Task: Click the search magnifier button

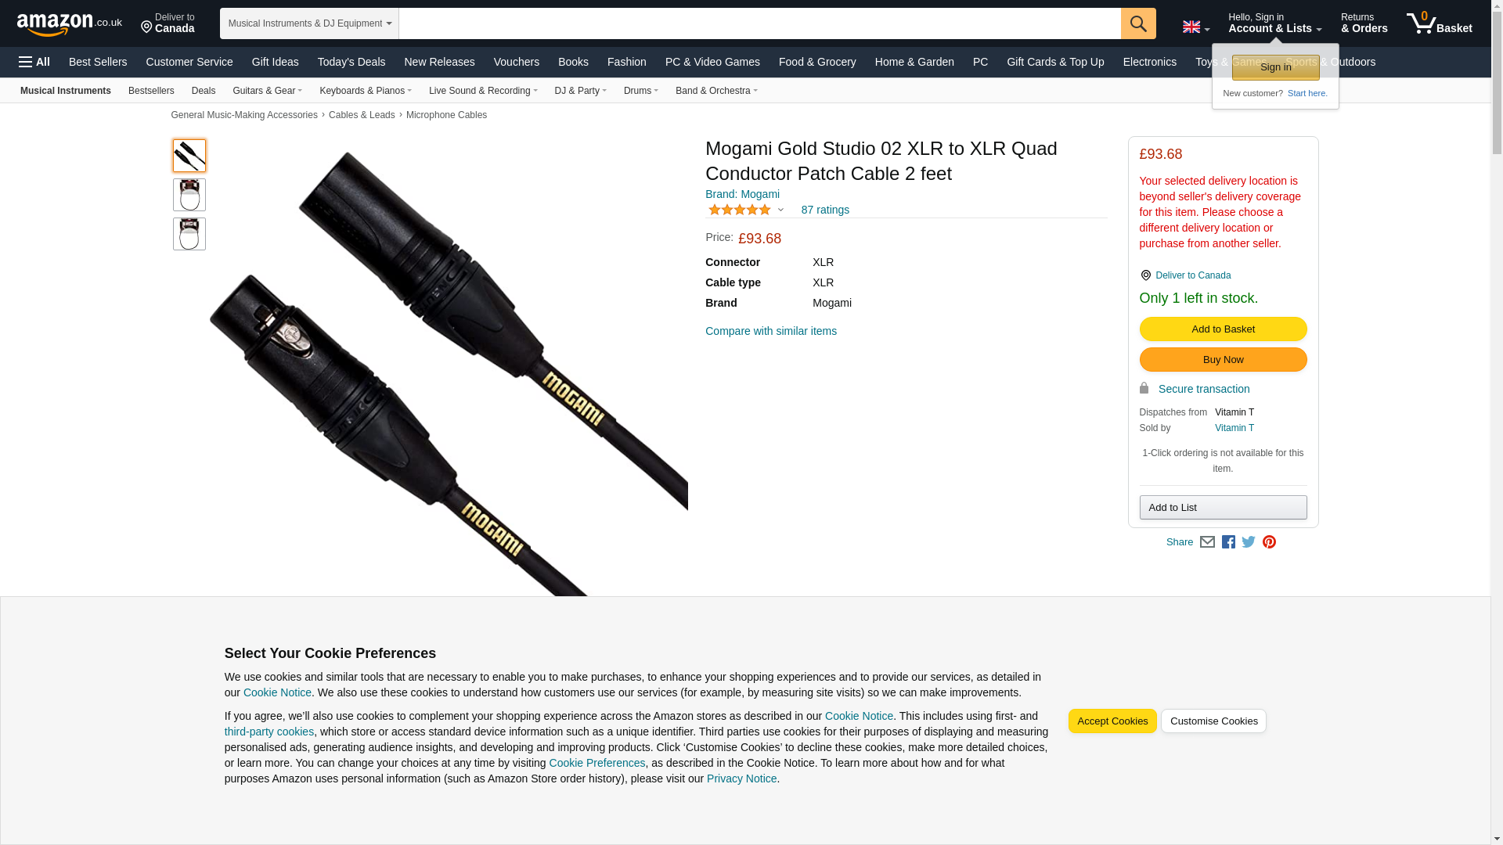Action: (x=1138, y=23)
